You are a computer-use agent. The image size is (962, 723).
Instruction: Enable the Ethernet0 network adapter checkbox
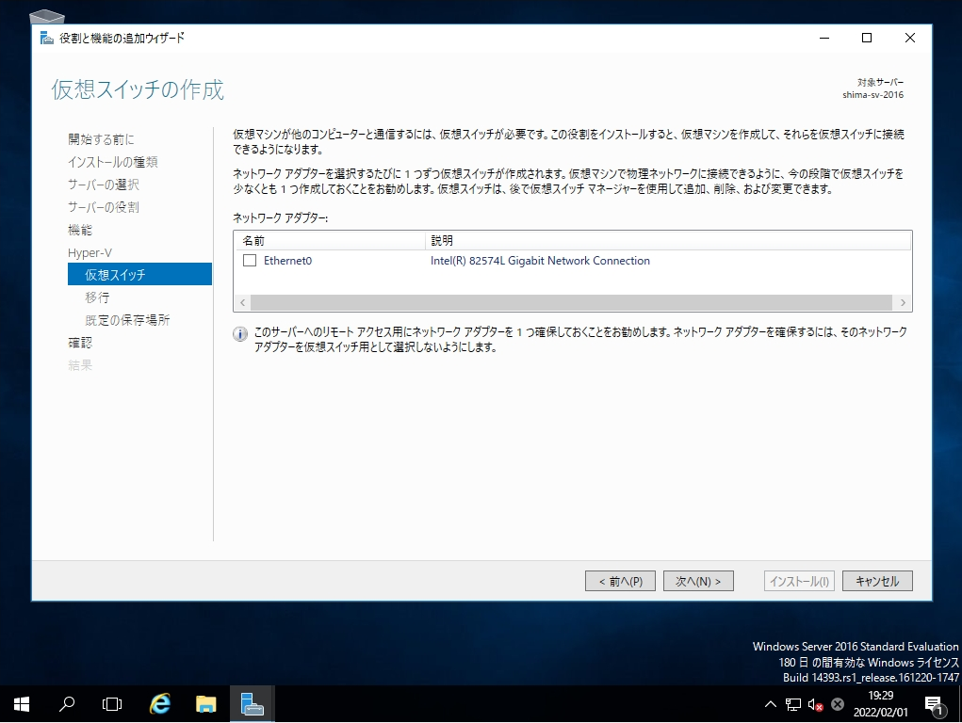(250, 261)
